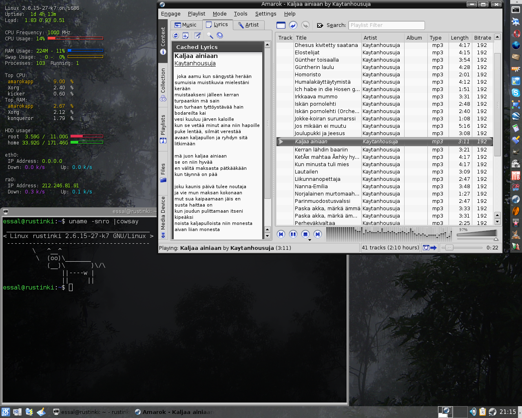522x418 pixels.
Task: Open the stop button options arrow
Action: [x=310, y=240]
